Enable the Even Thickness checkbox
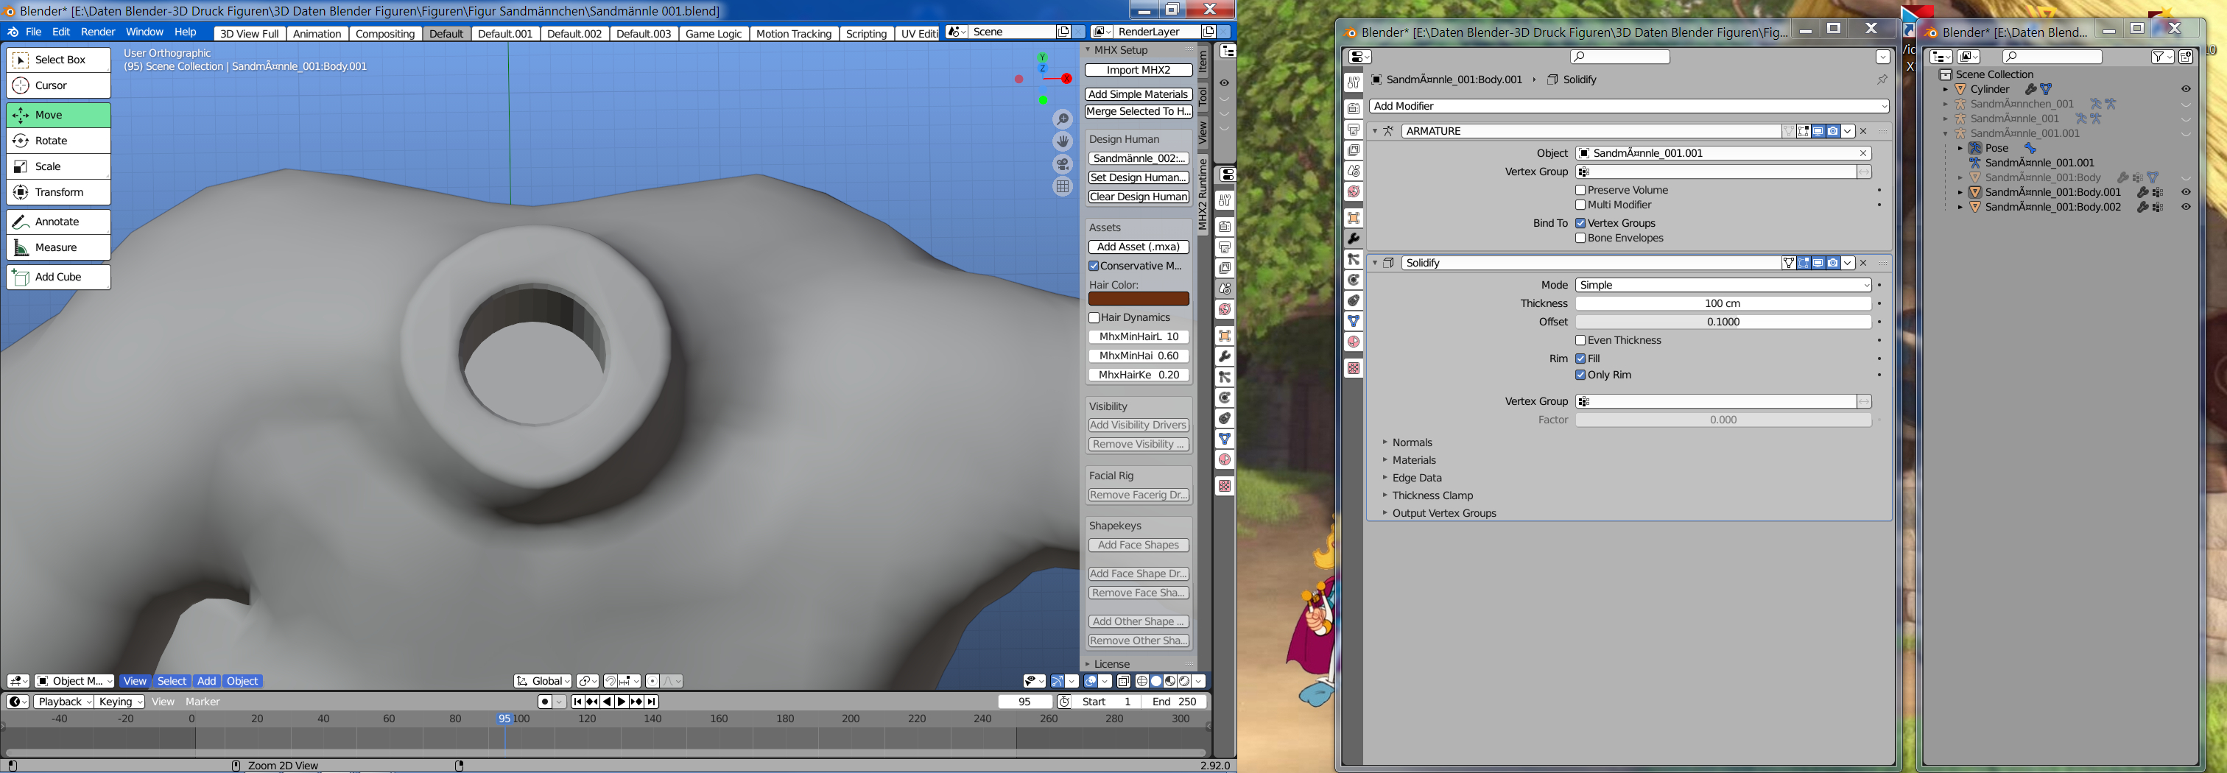 (1580, 341)
